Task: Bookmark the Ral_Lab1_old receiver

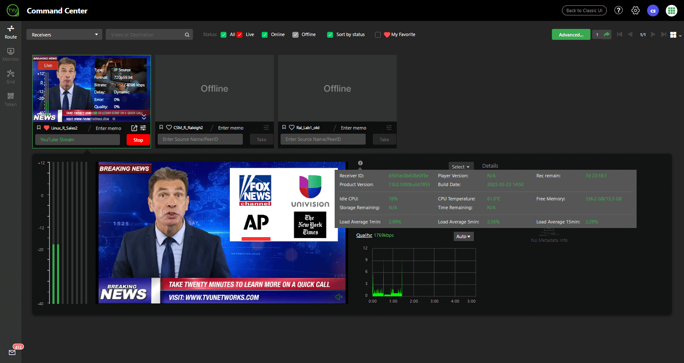Action: [284, 127]
